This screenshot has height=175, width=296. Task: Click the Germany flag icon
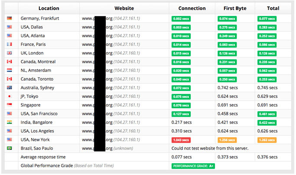click(x=9, y=18)
